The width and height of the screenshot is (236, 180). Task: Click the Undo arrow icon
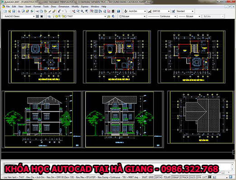pos(60,11)
